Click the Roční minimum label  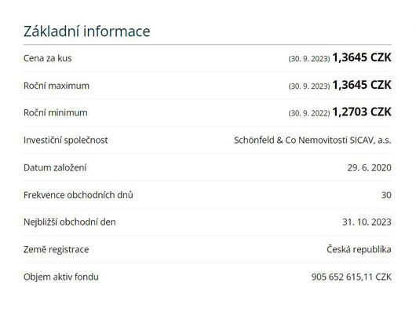click(56, 112)
